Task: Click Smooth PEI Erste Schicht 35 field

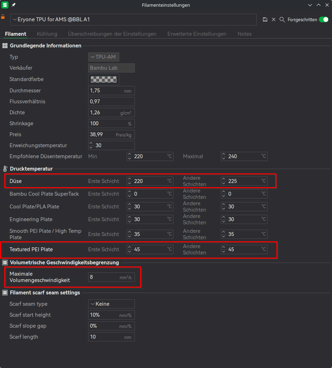Action: (150, 234)
